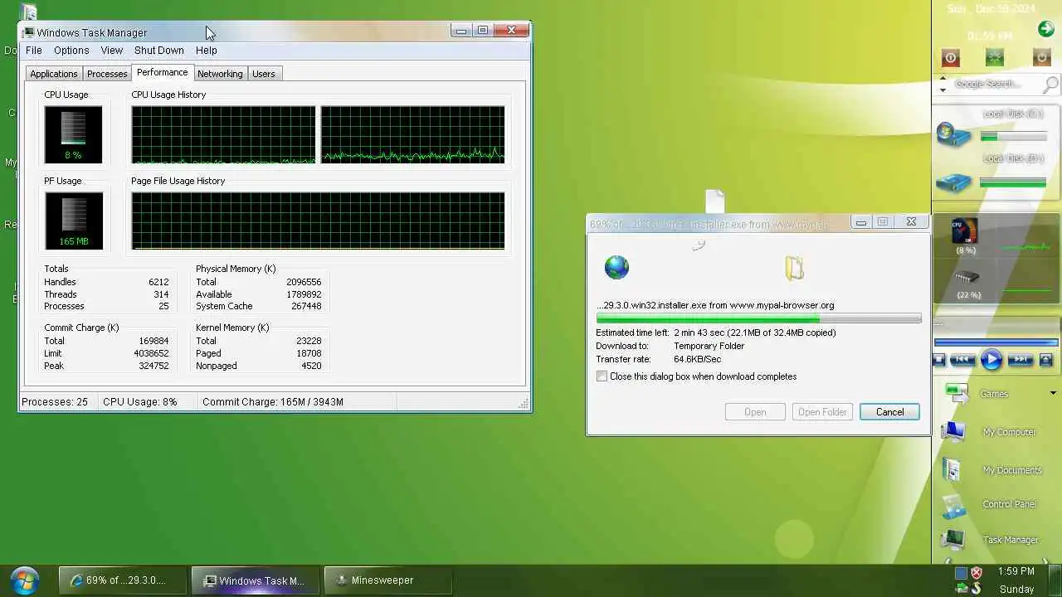
Task: Play media in the sidebar player
Action: click(991, 360)
